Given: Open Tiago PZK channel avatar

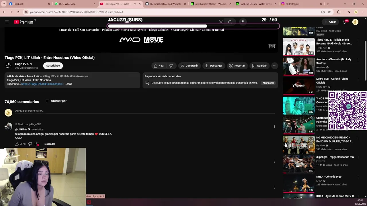Looking at the screenshot, I should pos(8,66).
